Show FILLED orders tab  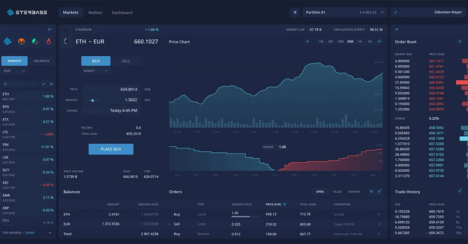tap(337, 192)
